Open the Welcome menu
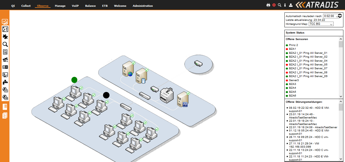 [x=120, y=6]
